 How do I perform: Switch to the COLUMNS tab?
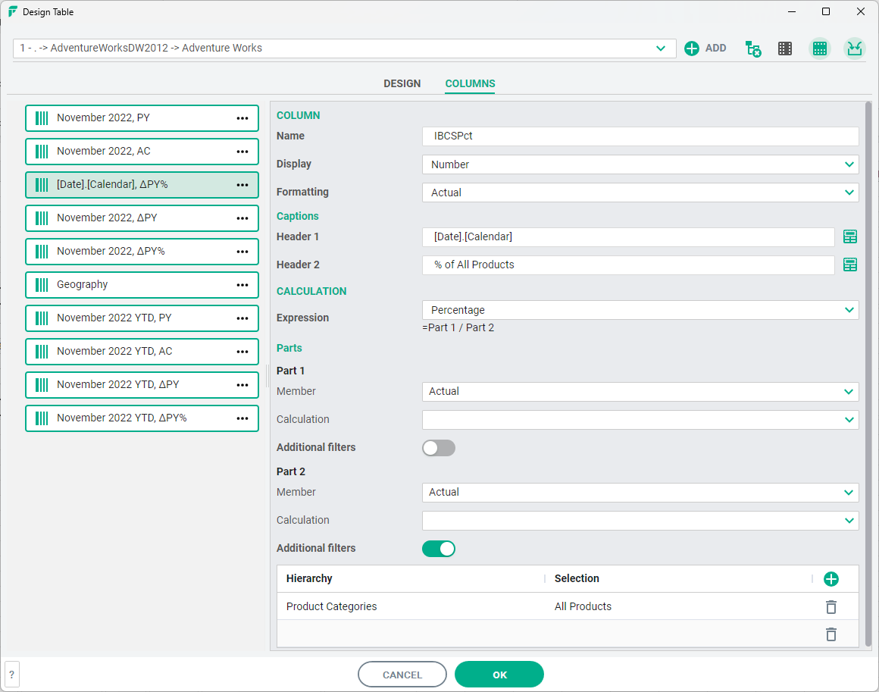pos(470,83)
